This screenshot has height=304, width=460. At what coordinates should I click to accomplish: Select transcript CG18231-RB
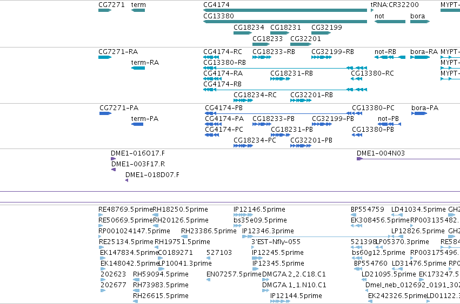click(291, 73)
